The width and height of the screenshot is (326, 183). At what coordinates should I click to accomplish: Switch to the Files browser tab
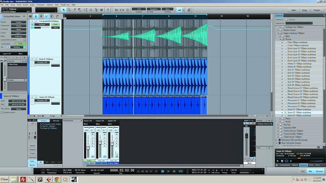coord(311,165)
